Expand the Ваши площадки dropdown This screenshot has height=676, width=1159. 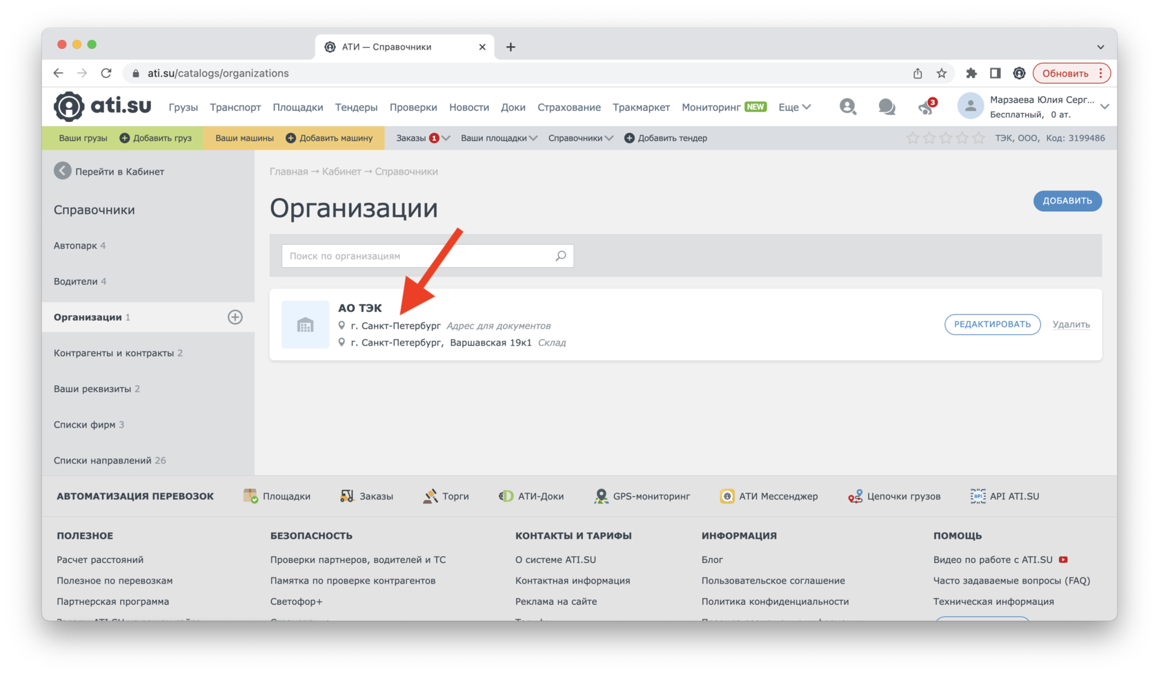499,138
